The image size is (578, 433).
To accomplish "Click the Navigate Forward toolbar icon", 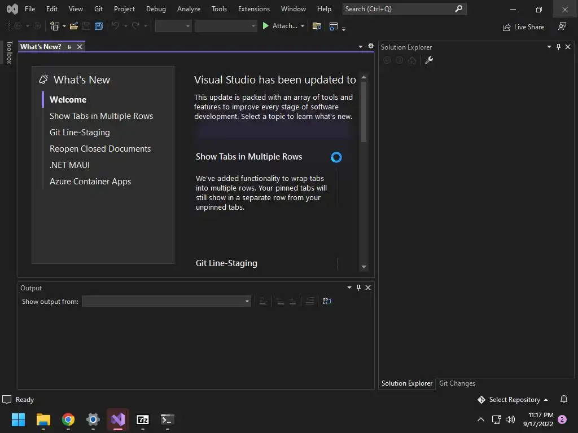I will (37, 26).
